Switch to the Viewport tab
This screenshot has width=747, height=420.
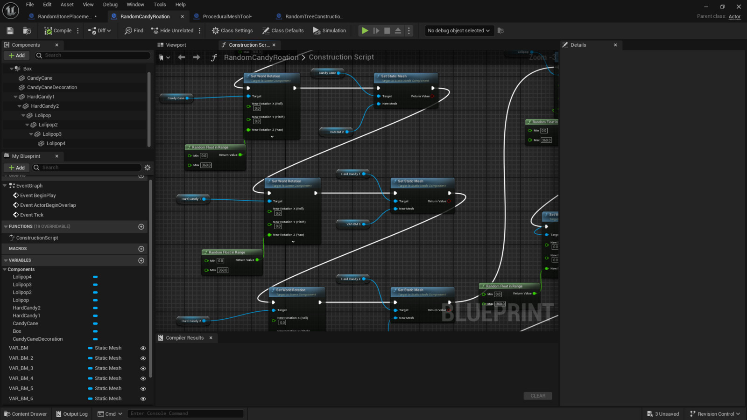176,45
